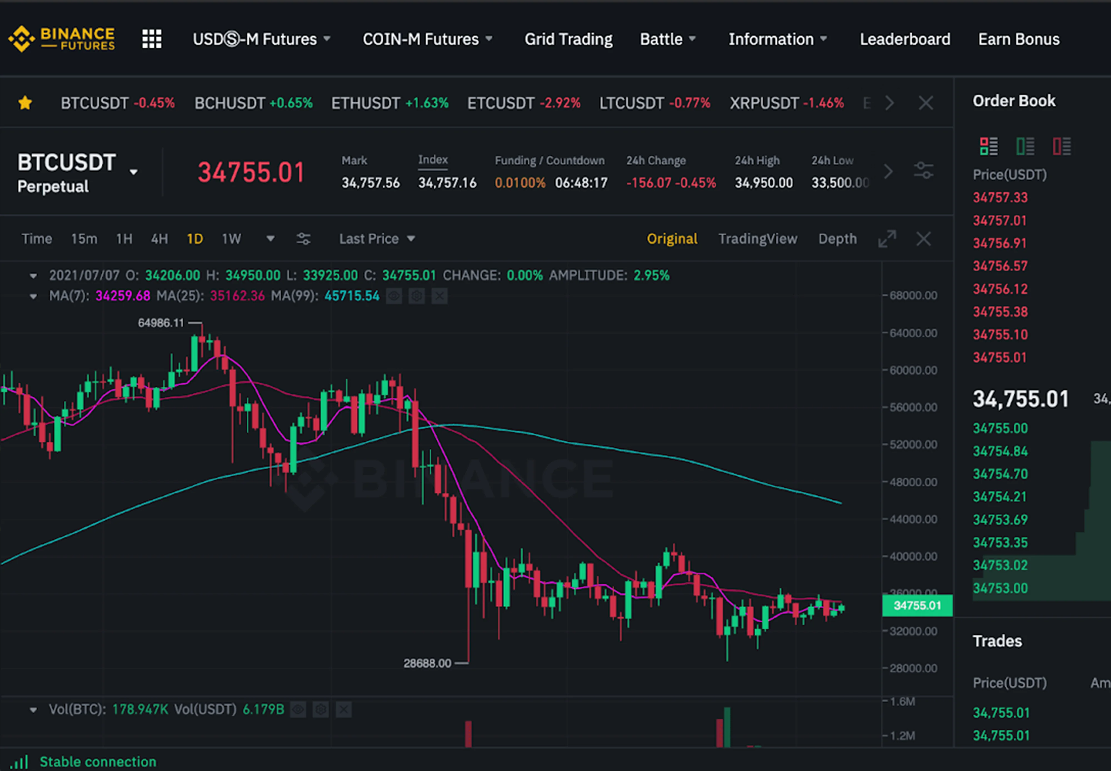The image size is (1111, 771).
Task: Open the Last Price dropdown
Action: click(x=376, y=238)
